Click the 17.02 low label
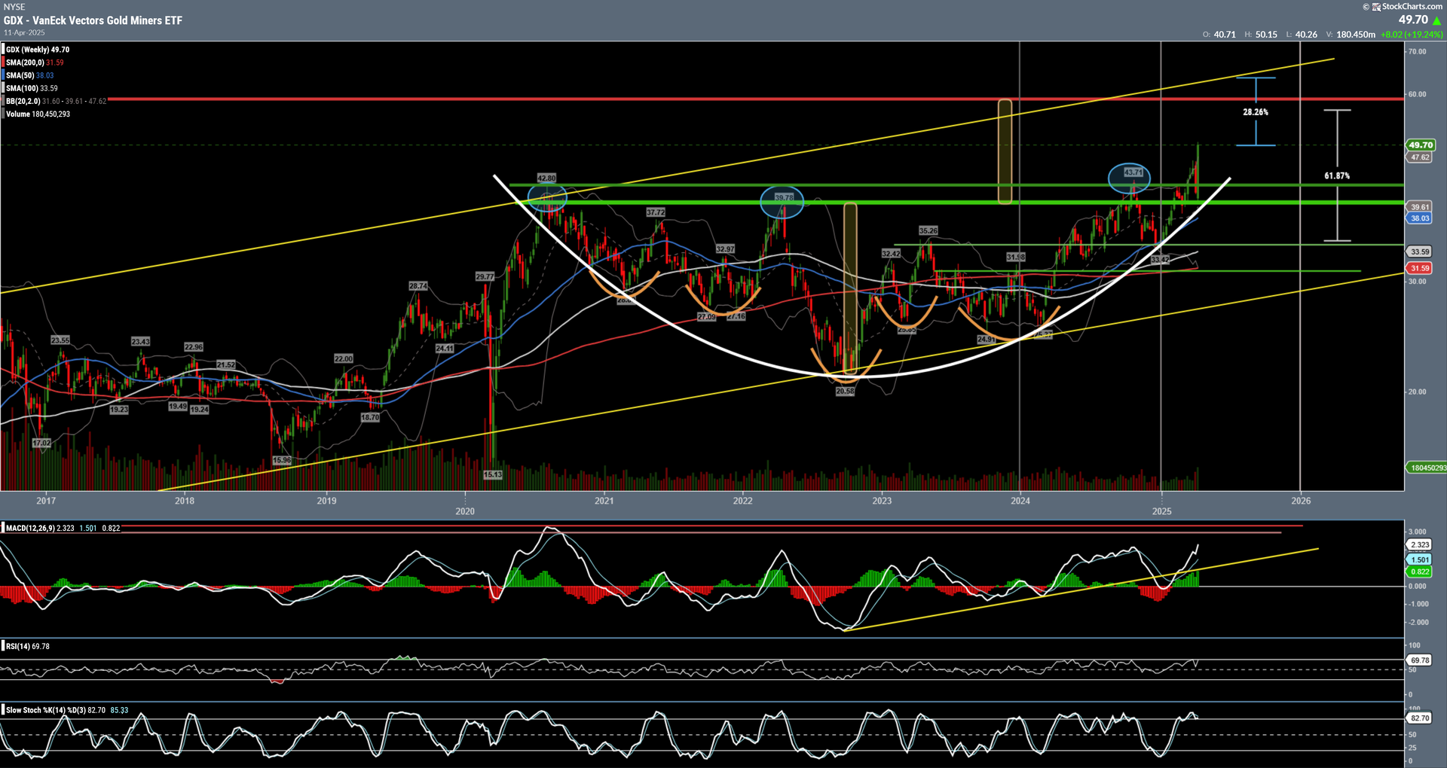 pos(41,443)
